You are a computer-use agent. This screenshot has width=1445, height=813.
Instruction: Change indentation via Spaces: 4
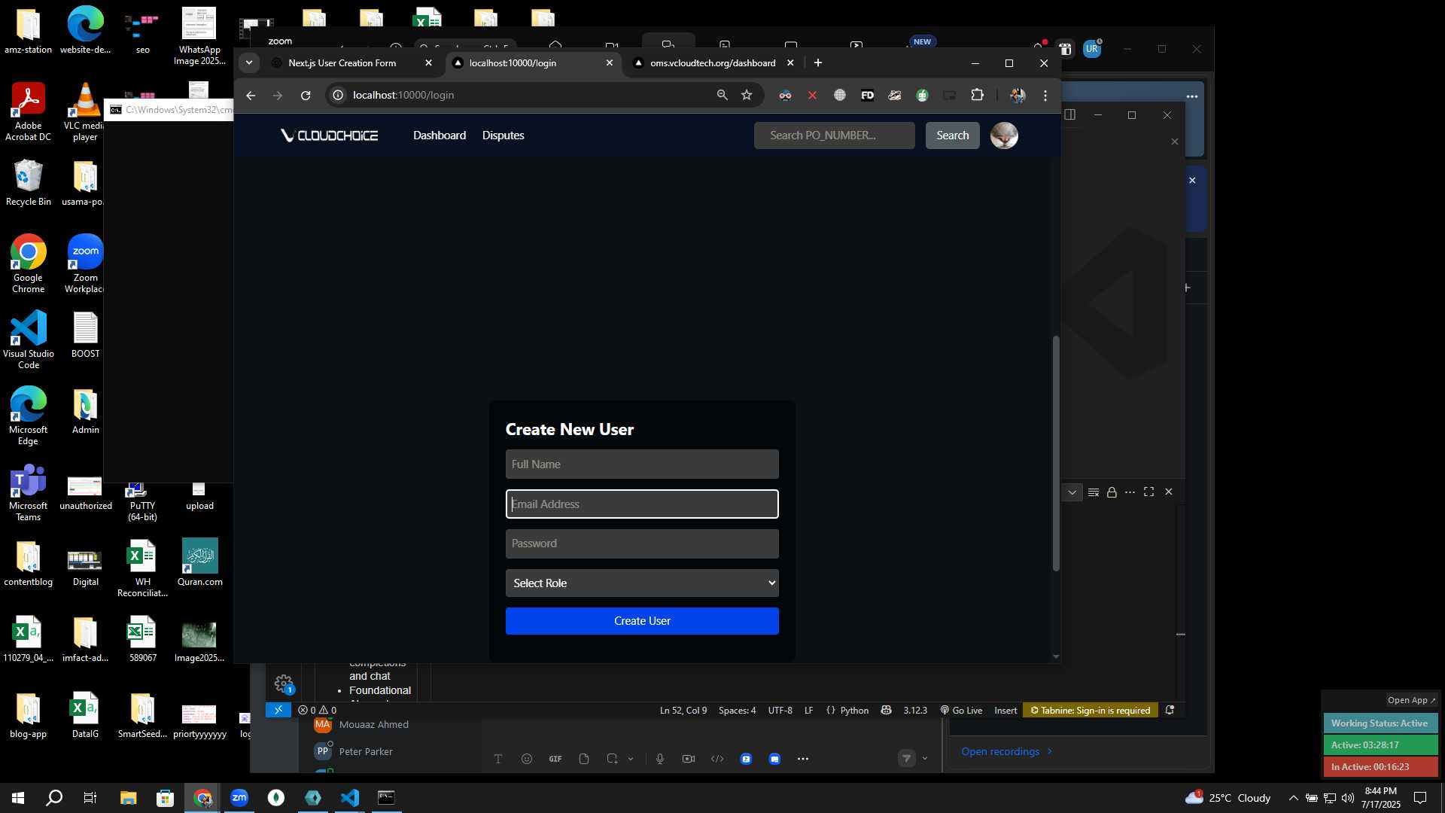[737, 710]
